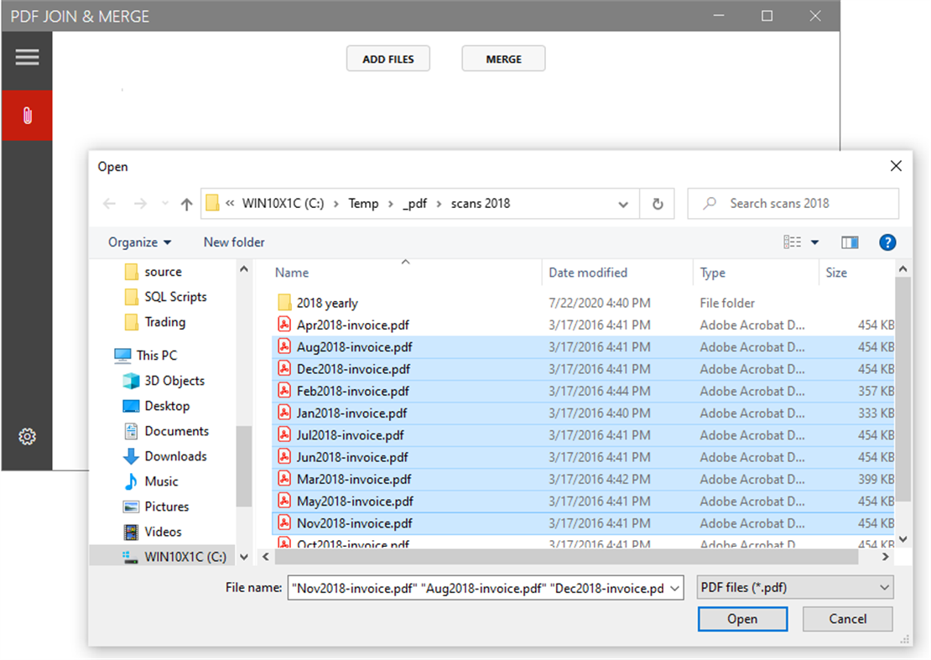Navigate up one folder level
931x660 pixels.
[185, 203]
